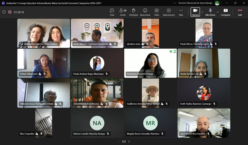Viewport: 248px width, 145px height.
Task: Select absalon arias video tile
Action: tap(151, 33)
